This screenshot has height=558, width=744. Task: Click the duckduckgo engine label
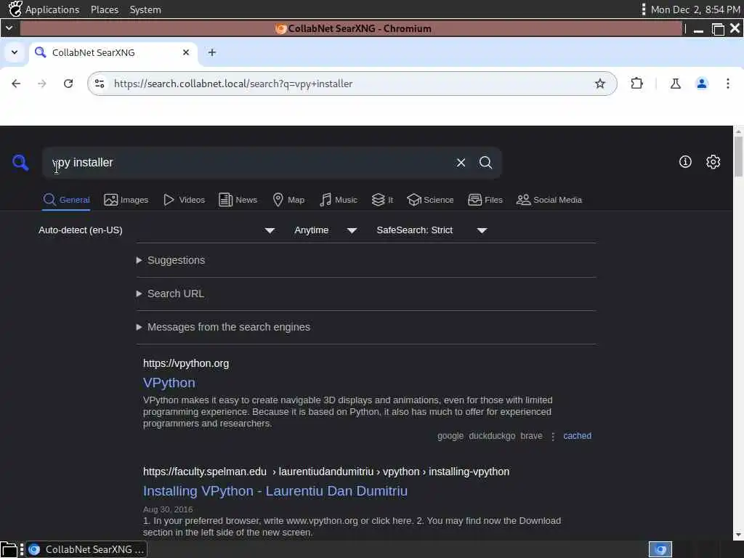tap(492, 436)
